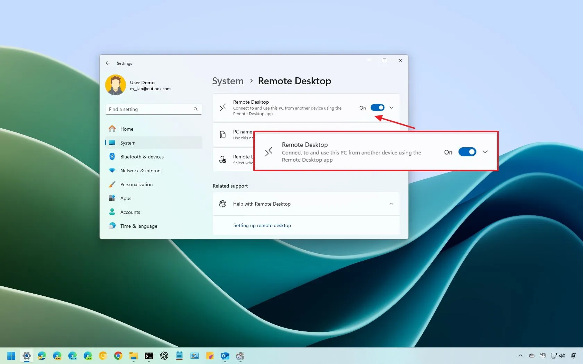
Task: Click the System breadcrumb link
Action: [x=227, y=81]
